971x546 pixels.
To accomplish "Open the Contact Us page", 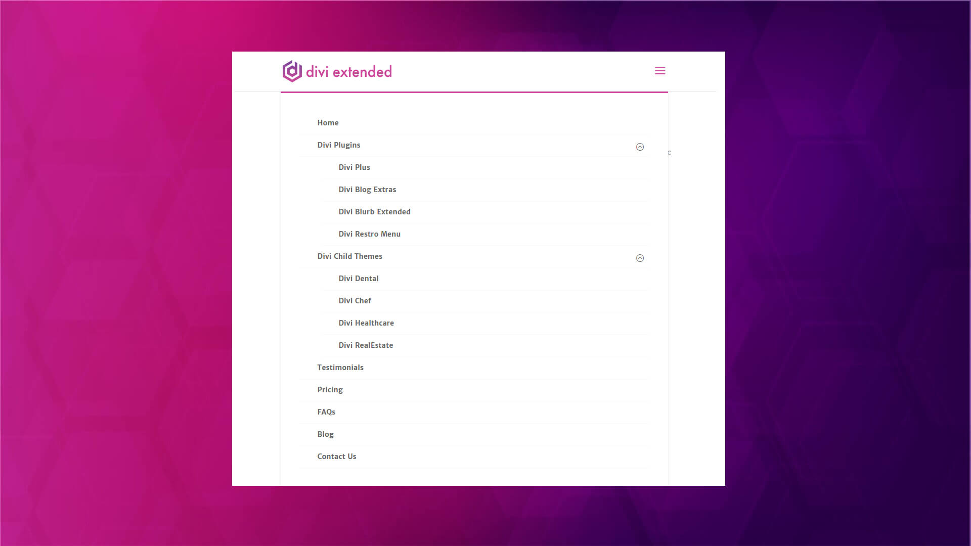I will [x=337, y=456].
